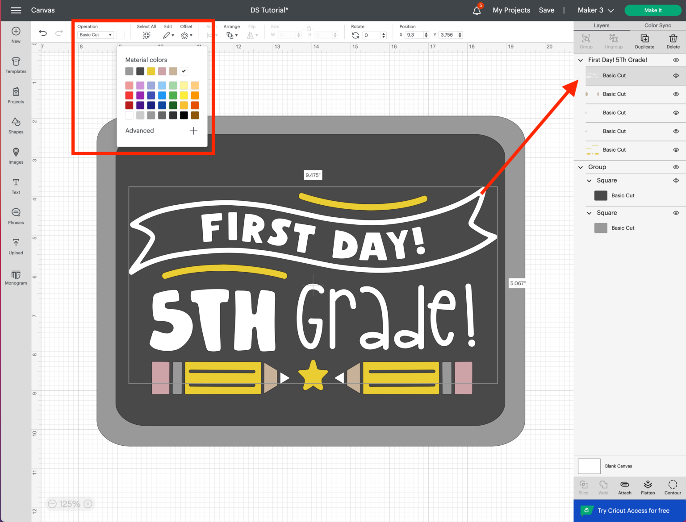This screenshot has height=522, width=686.
Task: Hide the topmost Basic Cut layer
Action: [x=676, y=75]
